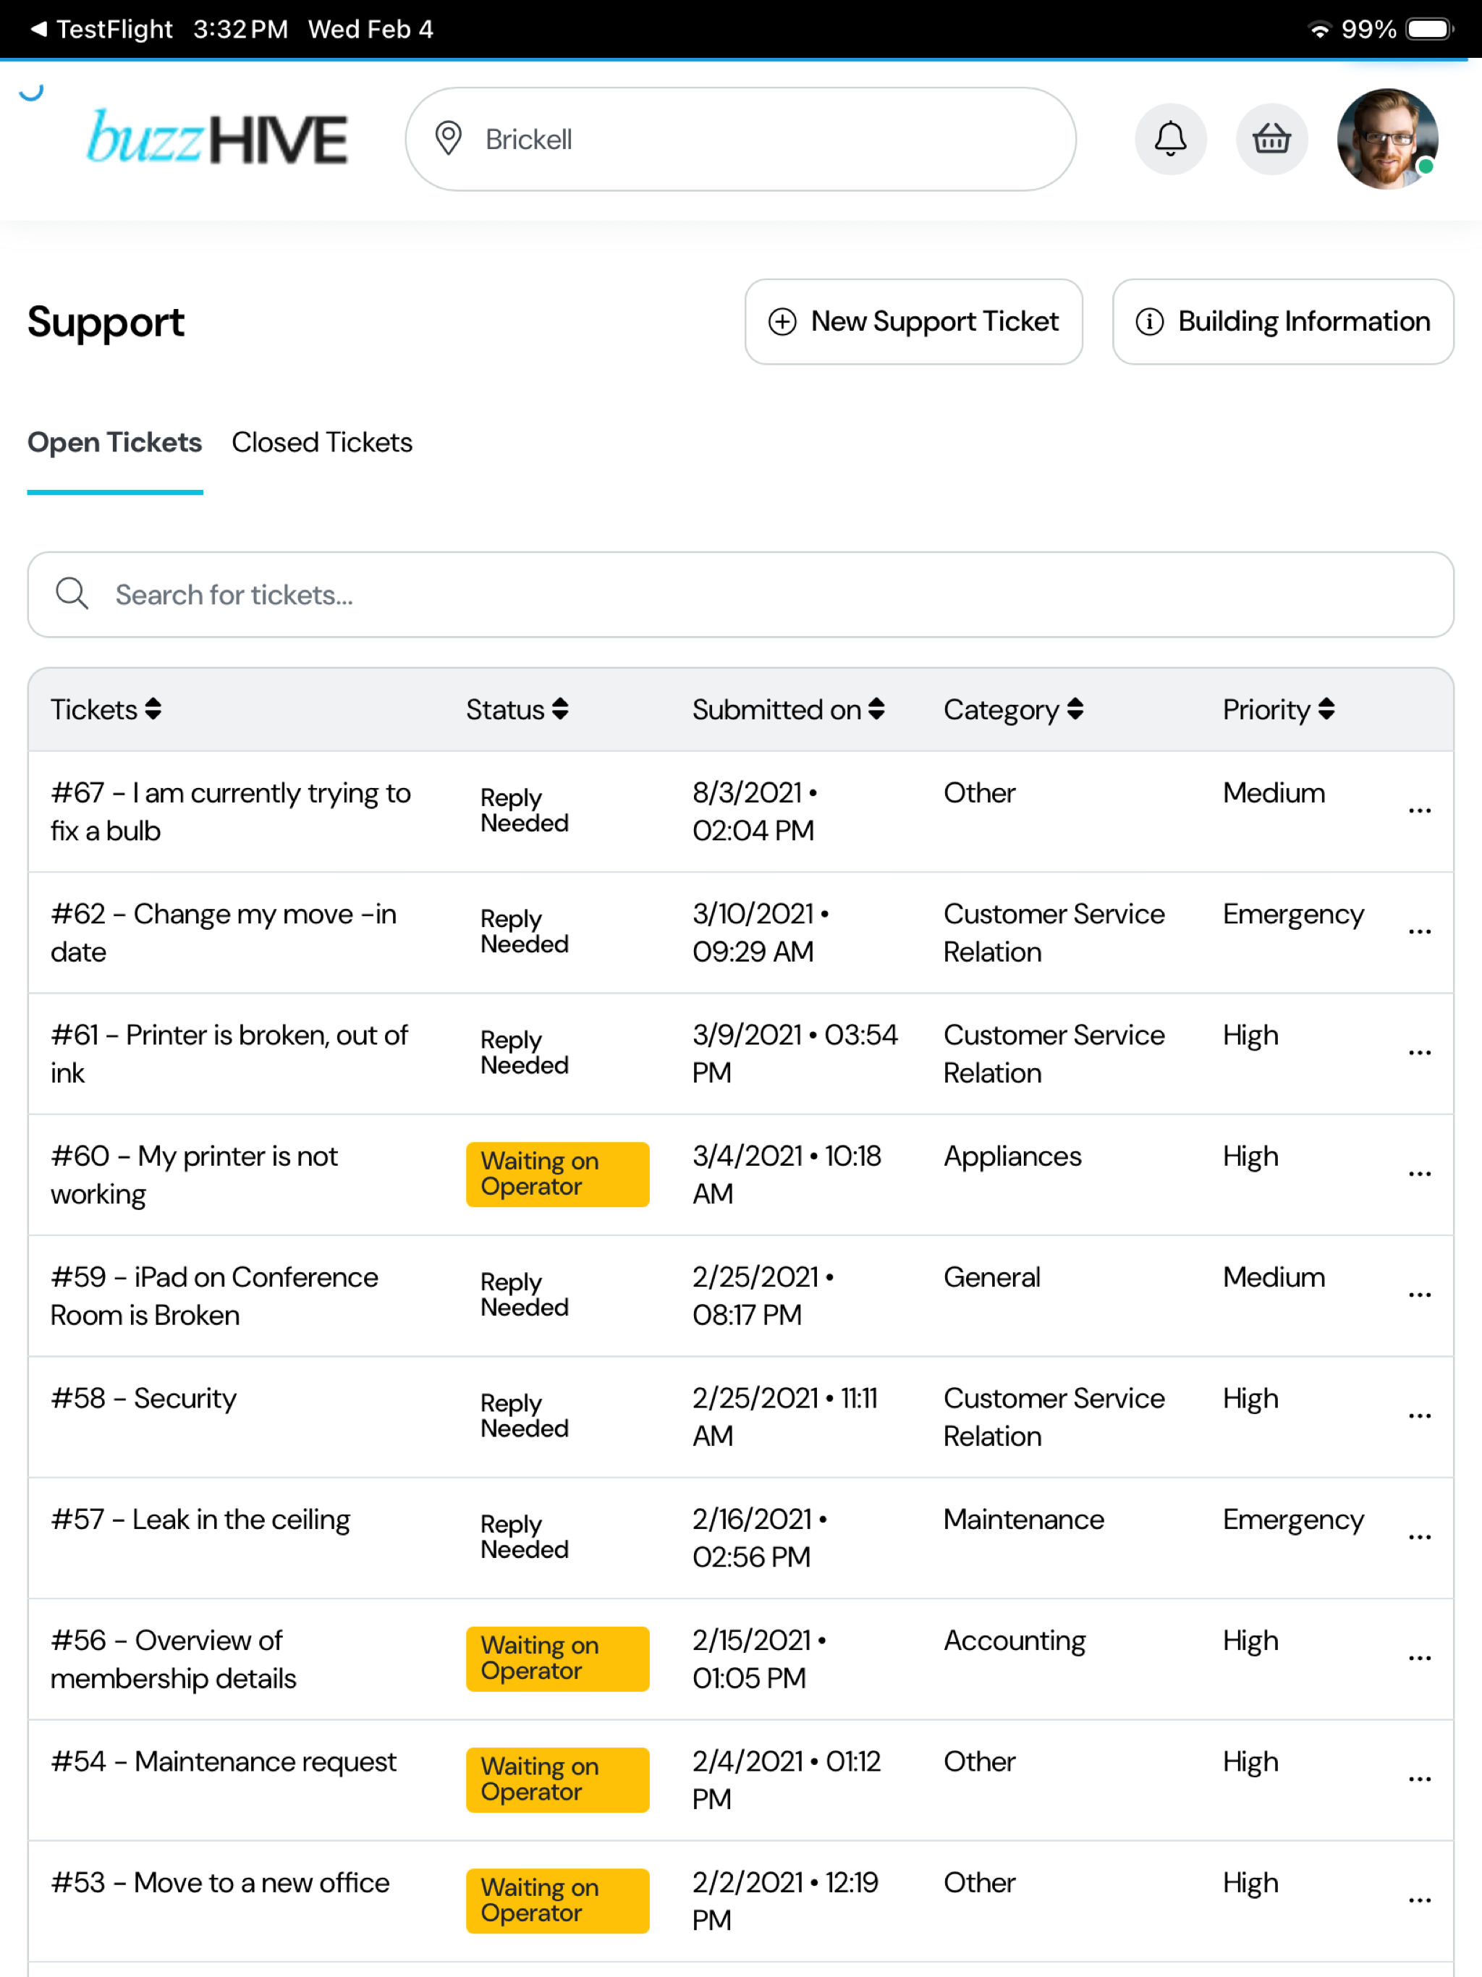Click the ticket search magnifier icon

tap(72, 593)
